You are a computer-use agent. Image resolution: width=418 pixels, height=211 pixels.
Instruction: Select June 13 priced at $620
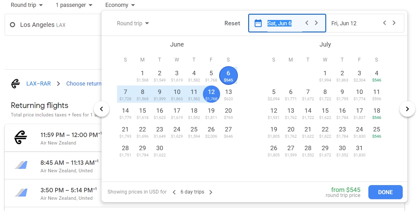pos(229,94)
